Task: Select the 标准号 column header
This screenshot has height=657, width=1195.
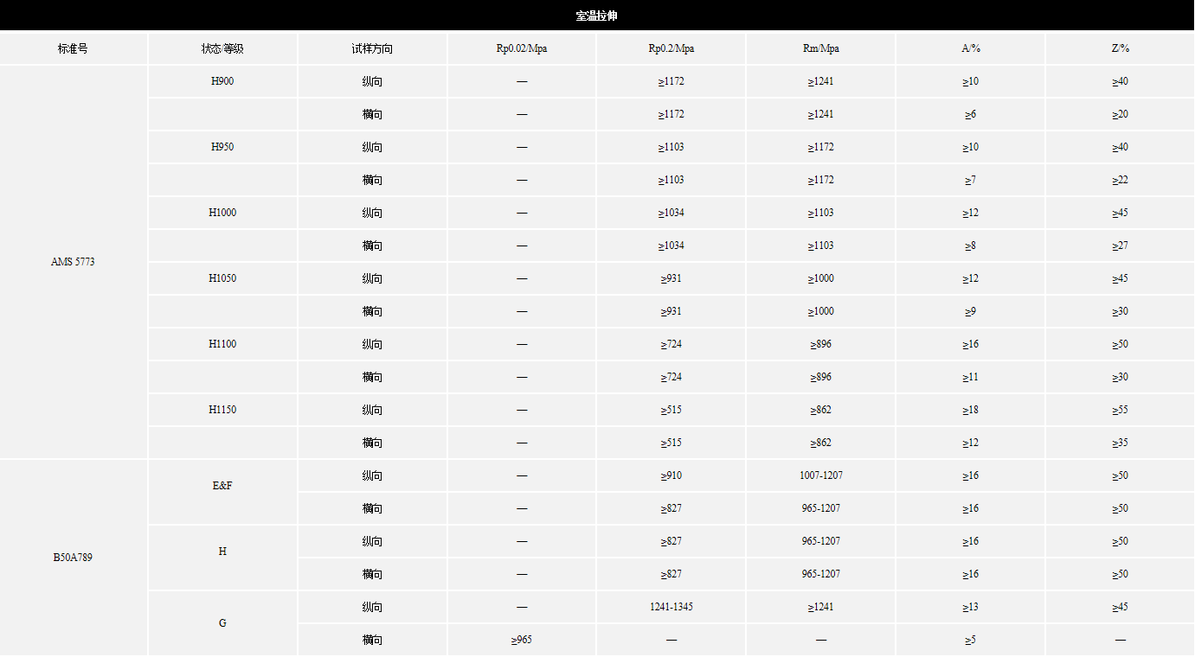Action: (73, 48)
